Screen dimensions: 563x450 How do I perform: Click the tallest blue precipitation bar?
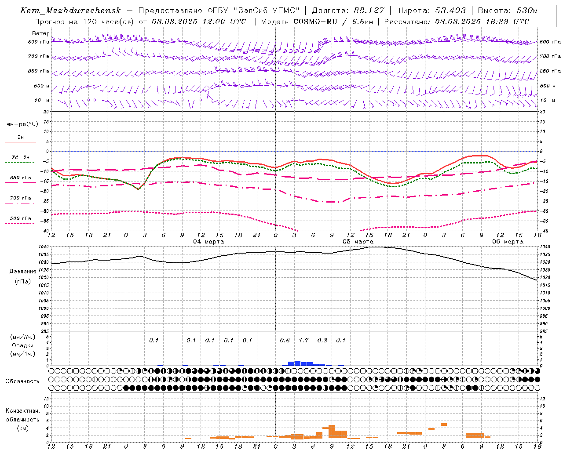tap(297, 363)
